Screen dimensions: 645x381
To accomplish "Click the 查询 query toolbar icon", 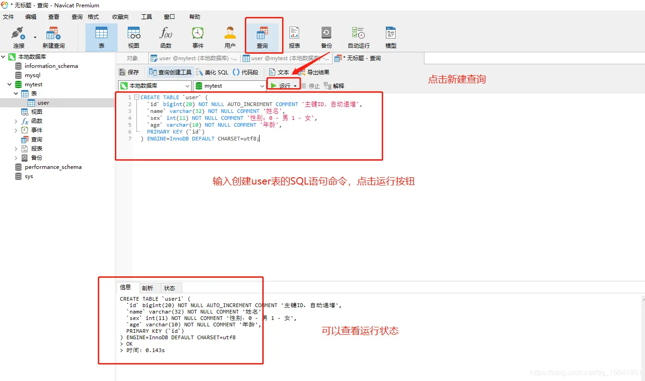I will (x=262, y=37).
